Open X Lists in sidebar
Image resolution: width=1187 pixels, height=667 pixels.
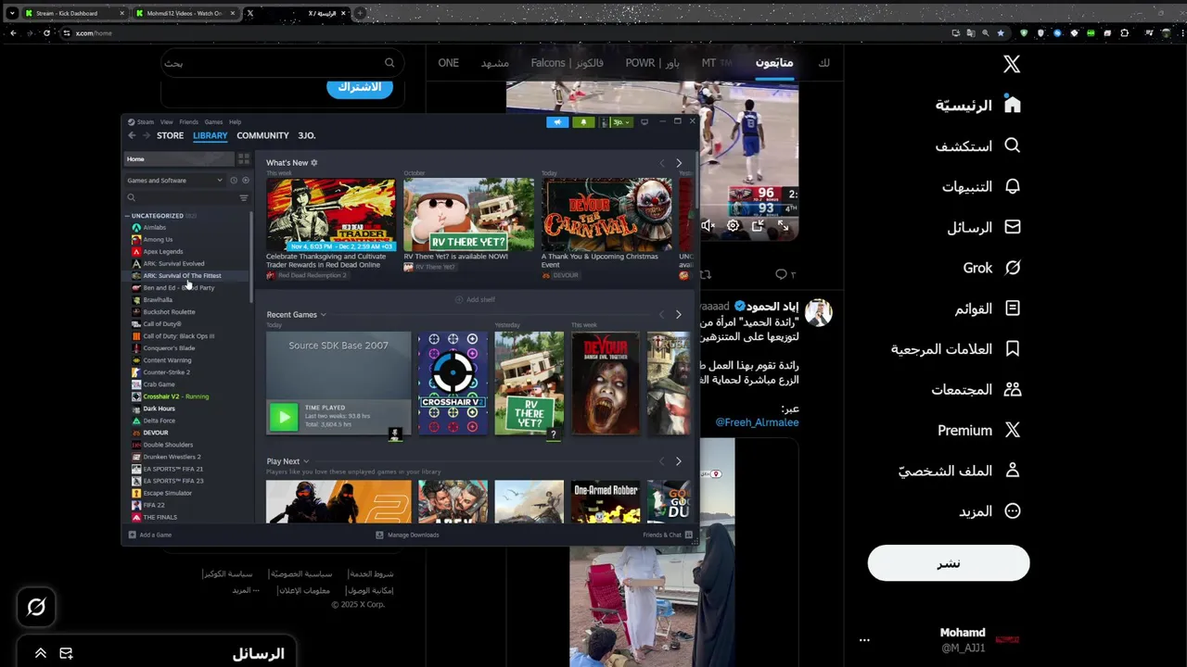click(988, 308)
